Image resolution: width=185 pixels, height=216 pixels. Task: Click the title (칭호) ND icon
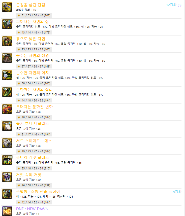[x=7, y=211]
